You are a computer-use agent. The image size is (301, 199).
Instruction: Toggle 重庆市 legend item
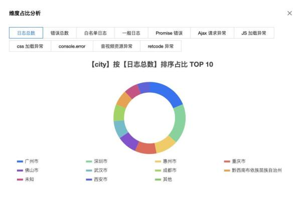point(235,161)
